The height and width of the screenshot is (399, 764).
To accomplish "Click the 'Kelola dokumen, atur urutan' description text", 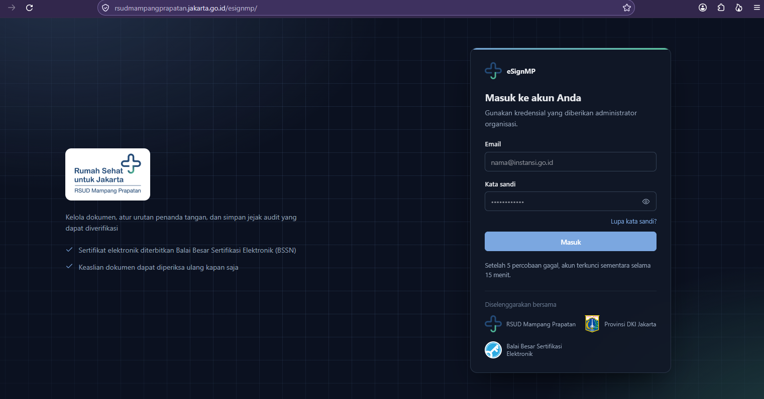I will (x=181, y=223).
